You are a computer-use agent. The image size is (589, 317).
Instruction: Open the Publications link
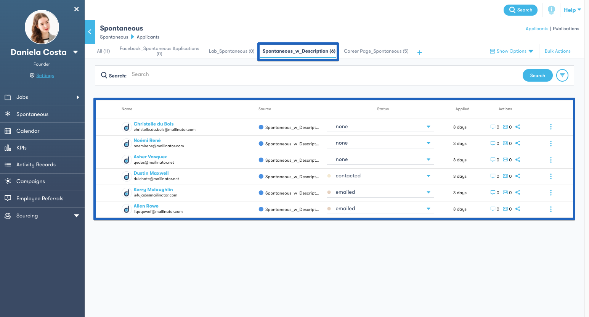(566, 29)
